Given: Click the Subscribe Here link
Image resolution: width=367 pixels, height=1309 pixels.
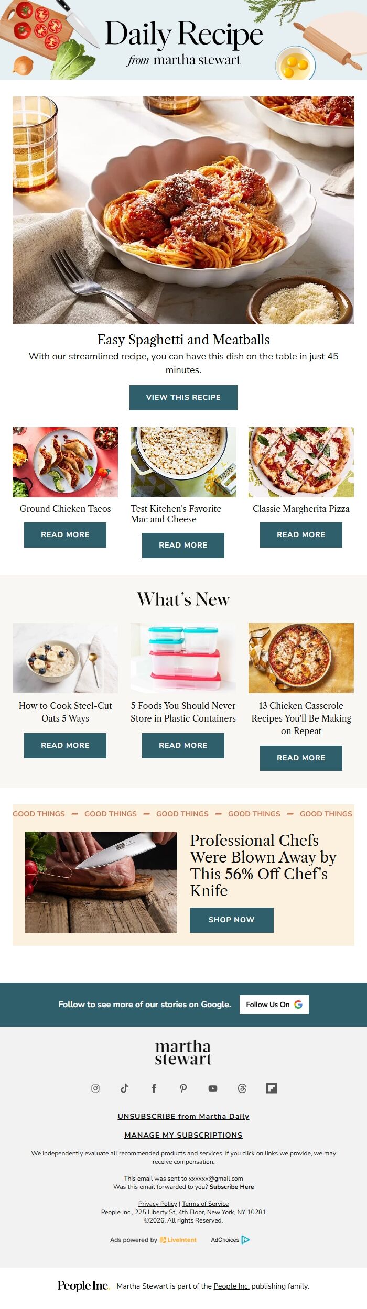Looking at the screenshot, I should pos(232,1187).
